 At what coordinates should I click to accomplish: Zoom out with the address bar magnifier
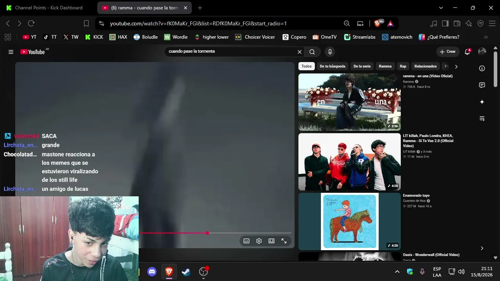pyautogui.click(x=347, y=23)
